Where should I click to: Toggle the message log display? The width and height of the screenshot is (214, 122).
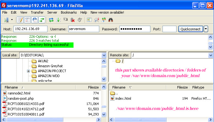[20, 20]
